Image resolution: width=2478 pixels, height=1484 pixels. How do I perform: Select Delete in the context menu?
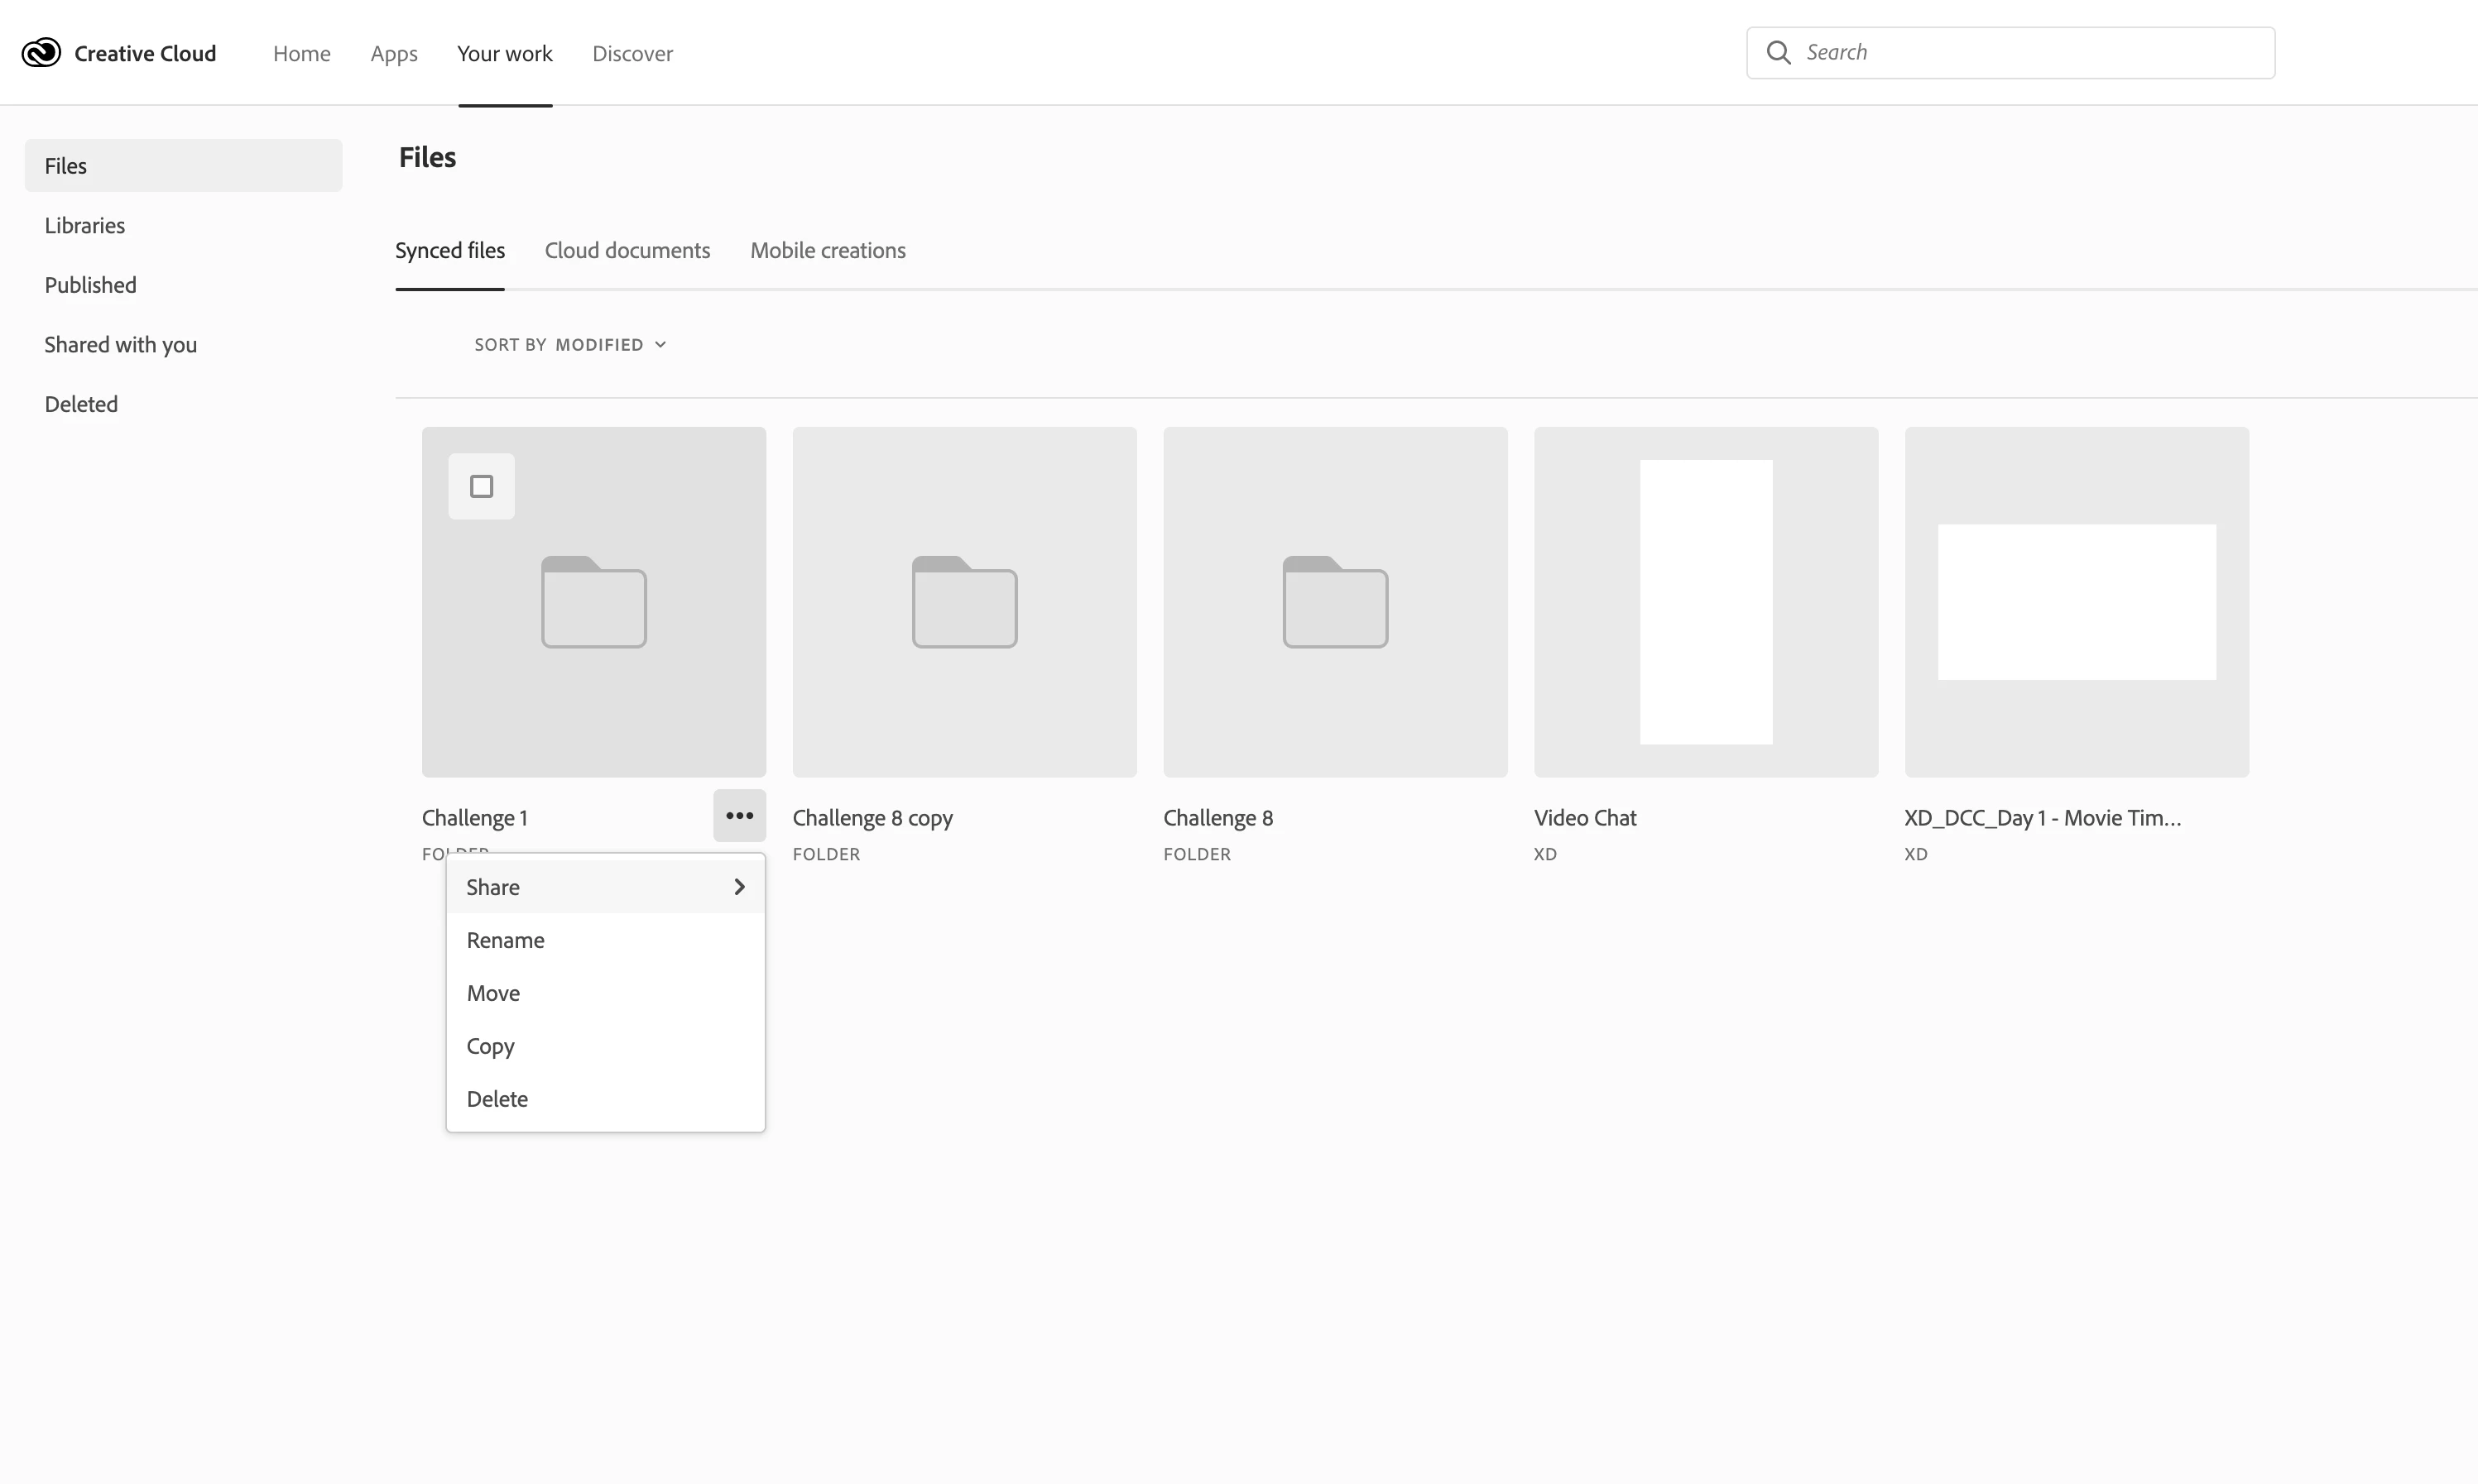tap(497, 1099)
